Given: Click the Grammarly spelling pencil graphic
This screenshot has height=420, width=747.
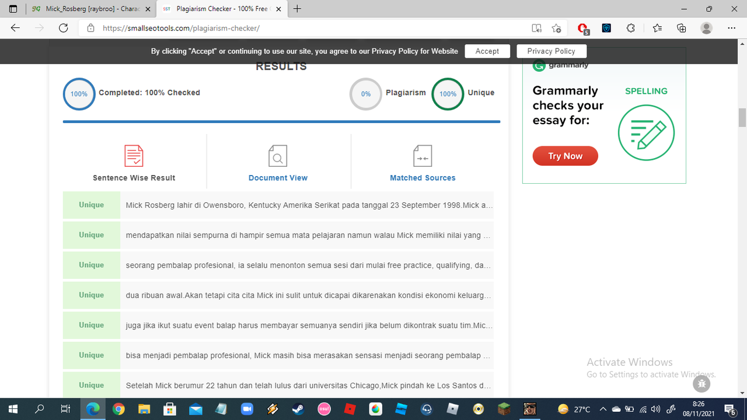Looking at the screenshot, I should [x=646, y=132].
